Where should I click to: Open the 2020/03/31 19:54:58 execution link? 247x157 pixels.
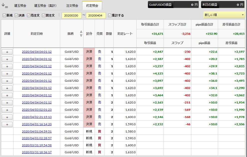coord(37,145)
